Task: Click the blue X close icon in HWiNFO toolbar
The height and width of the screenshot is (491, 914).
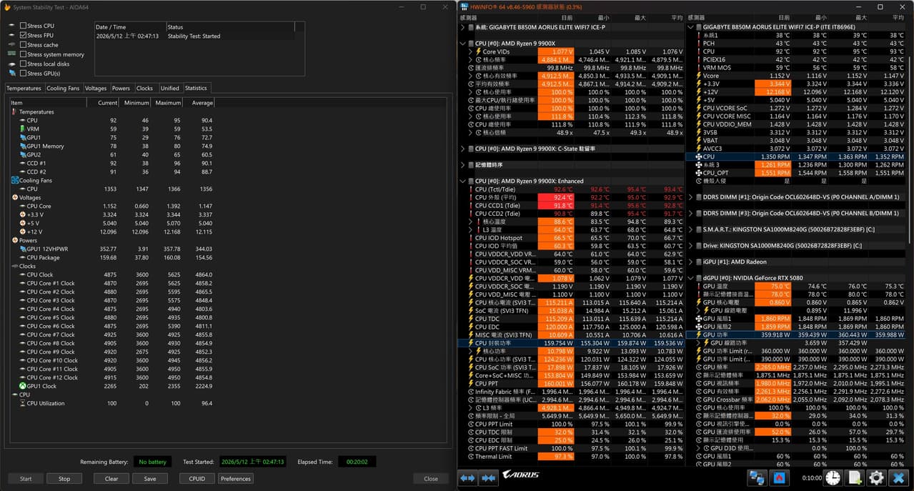Action: [899, 478]
